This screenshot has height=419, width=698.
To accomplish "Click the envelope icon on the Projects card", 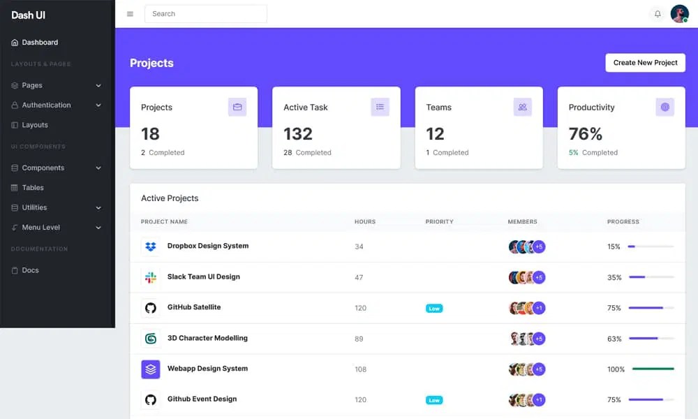I will tap(237, 107).
